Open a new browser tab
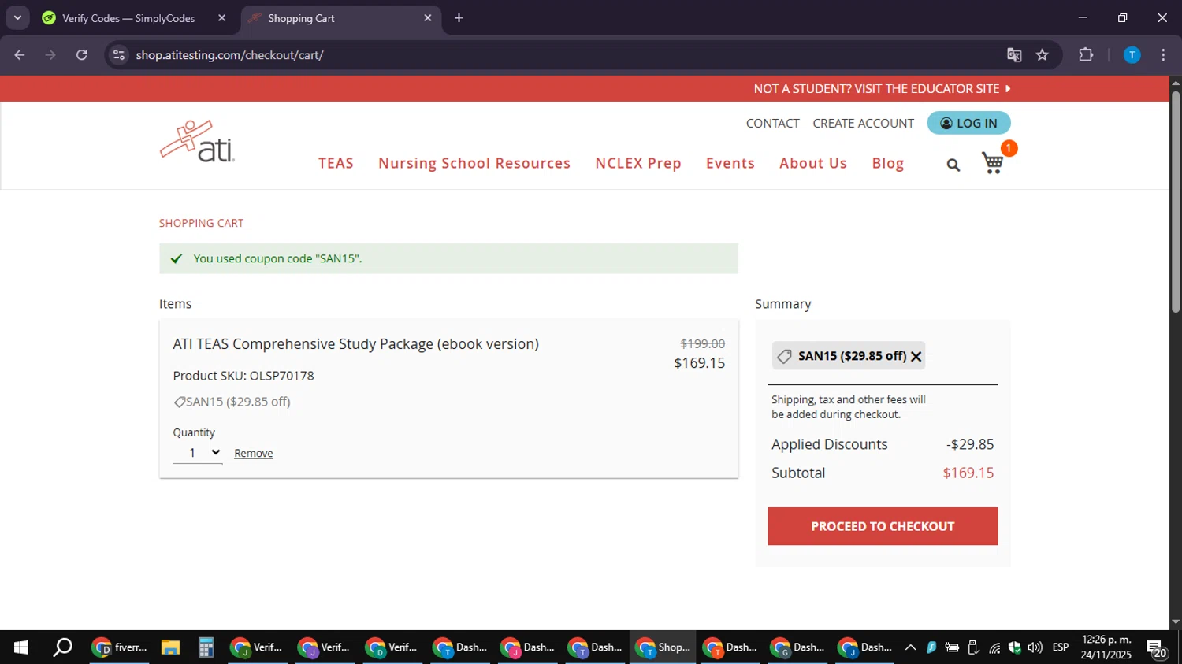Image resolution: width=1182 pixels, height=664 pixels. pos(459,18)
